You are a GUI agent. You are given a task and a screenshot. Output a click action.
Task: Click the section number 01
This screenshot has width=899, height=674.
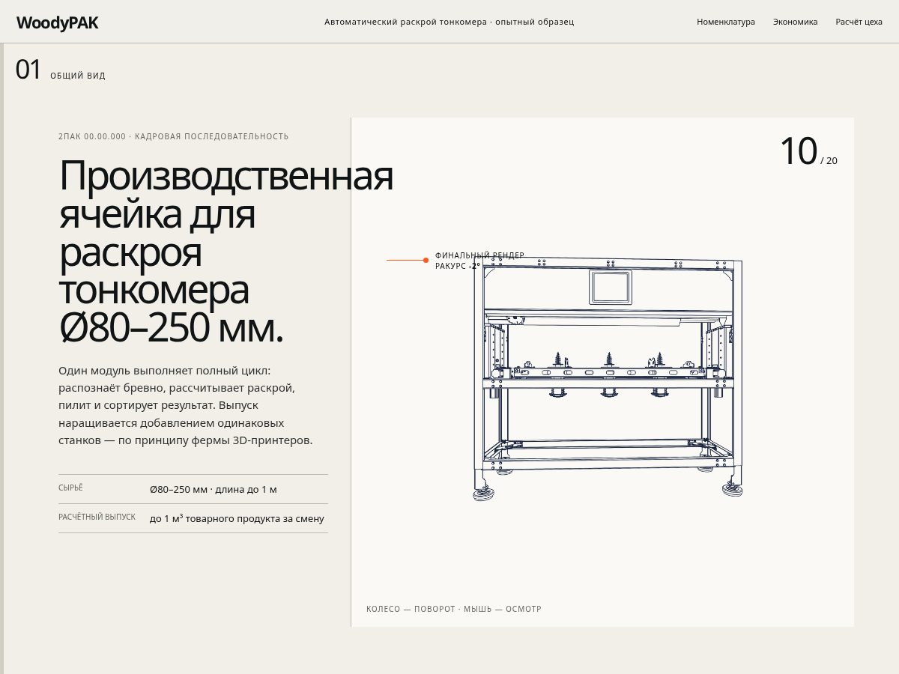pos(28,70)
